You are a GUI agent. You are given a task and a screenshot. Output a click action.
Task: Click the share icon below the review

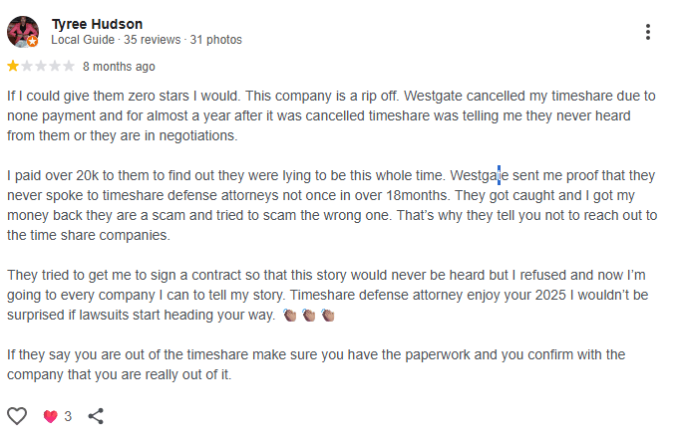tap(96, 416)
